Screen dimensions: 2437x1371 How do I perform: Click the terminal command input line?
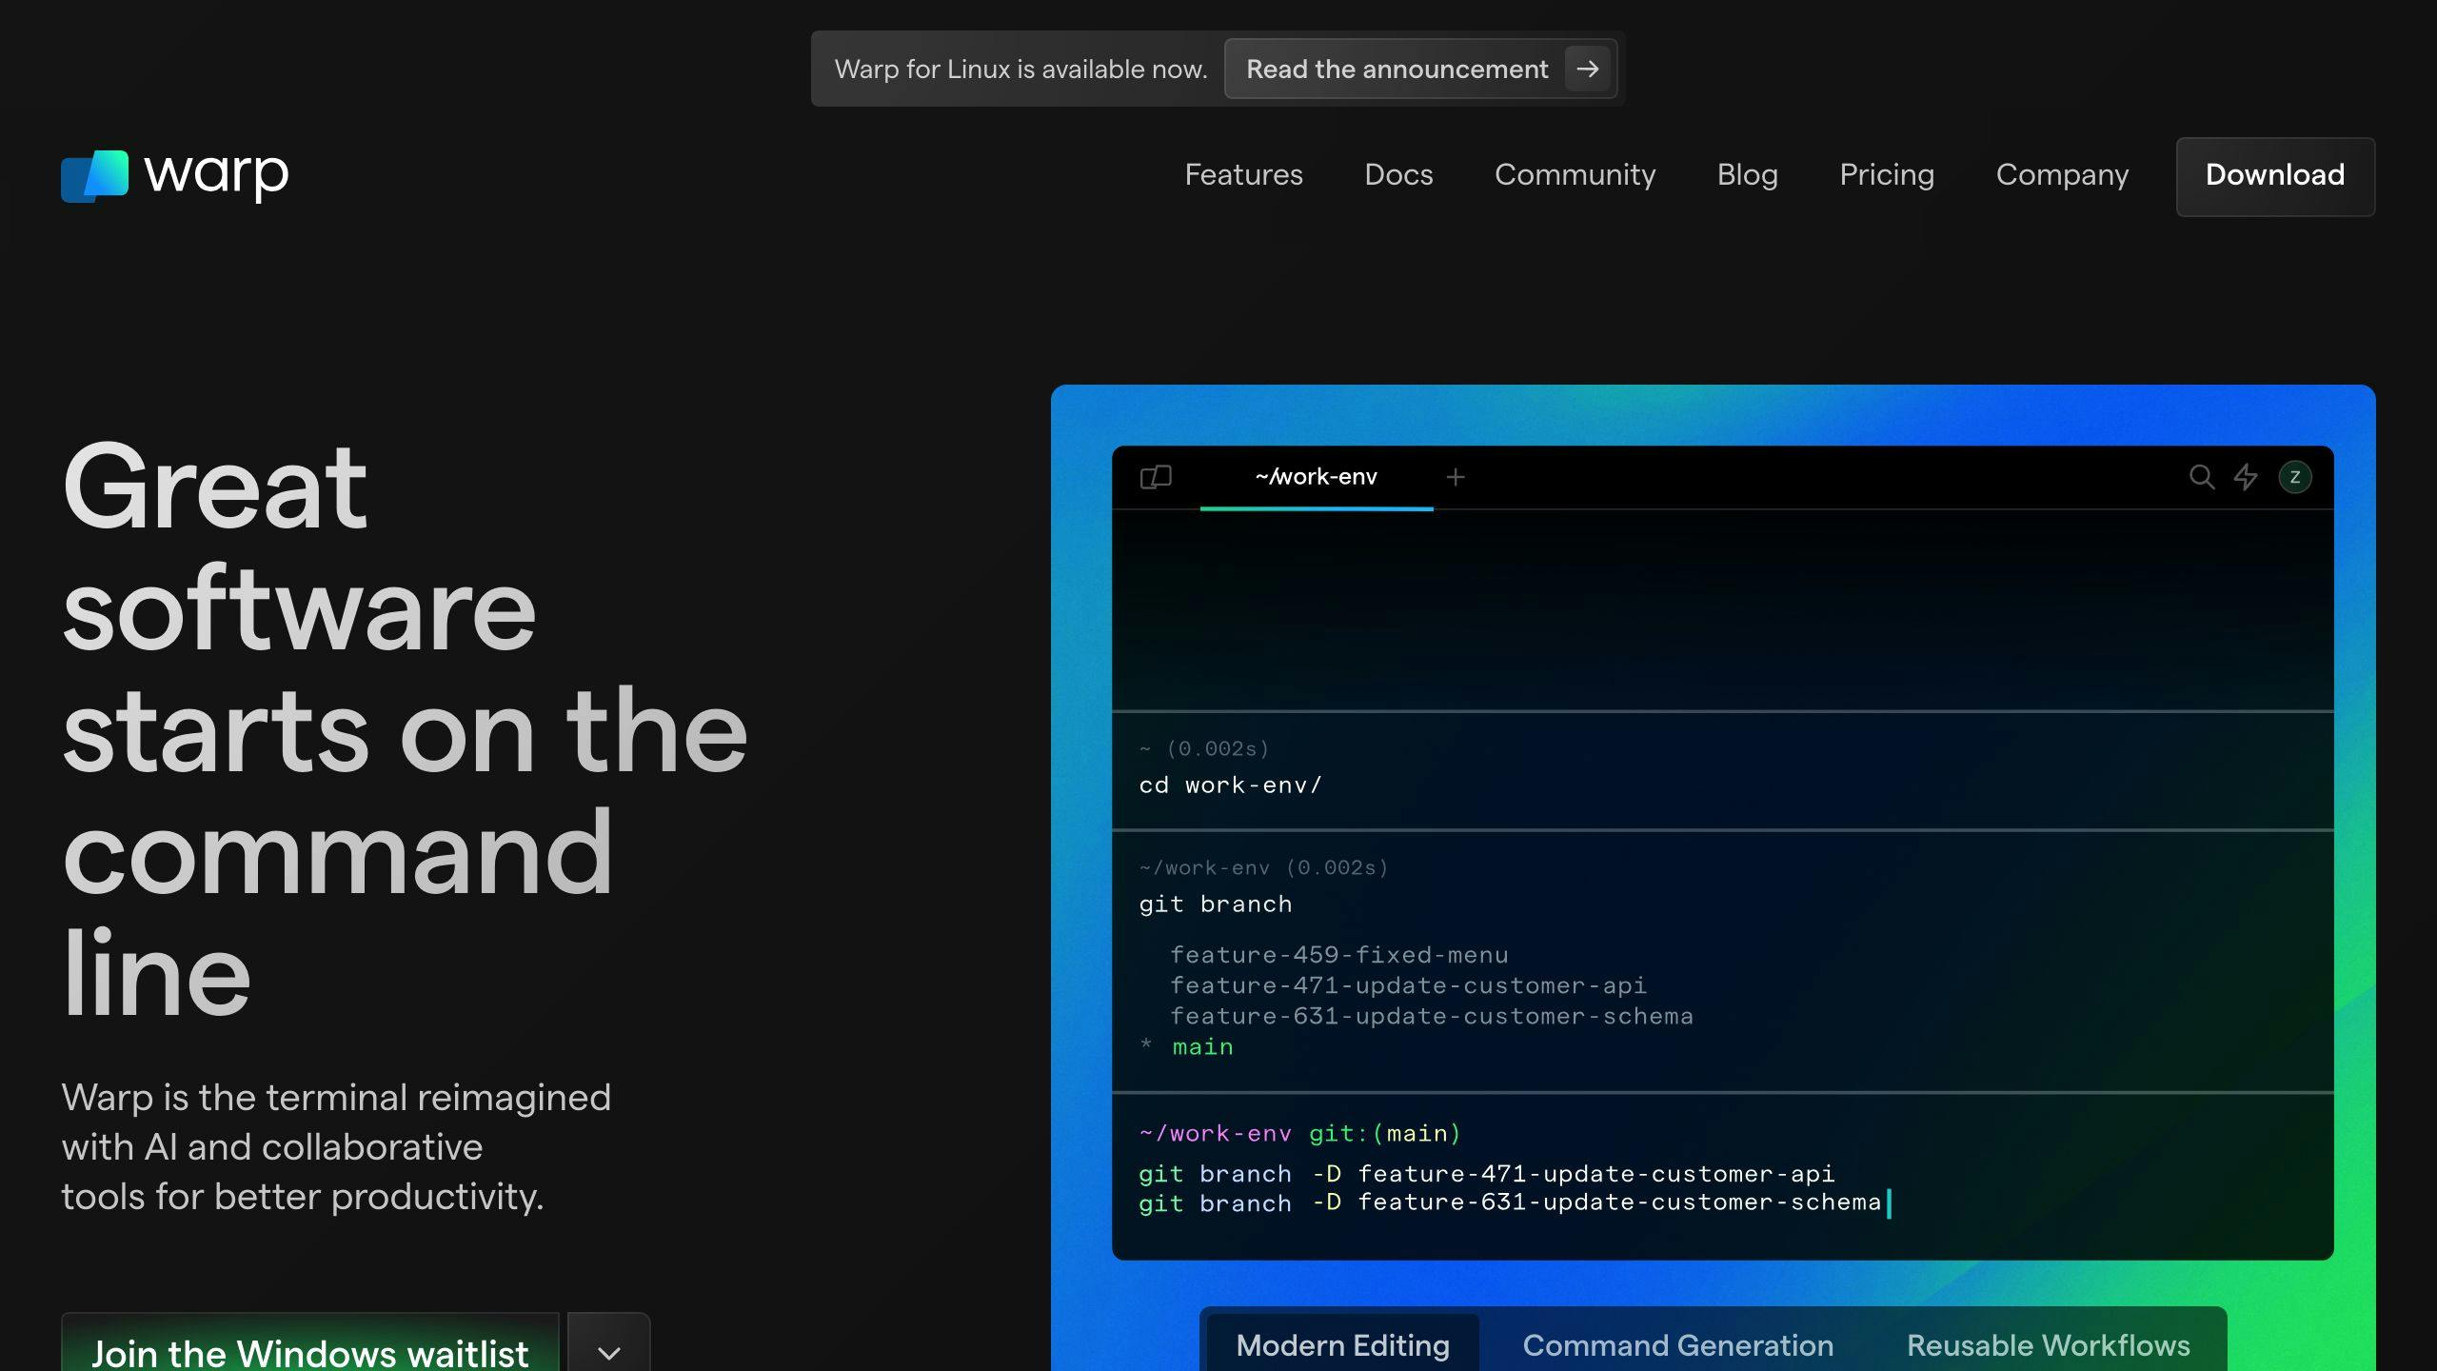(x=1523, y=1202)
